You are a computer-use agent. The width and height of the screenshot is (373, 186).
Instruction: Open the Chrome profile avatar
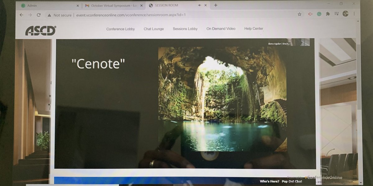coord(345,14)
